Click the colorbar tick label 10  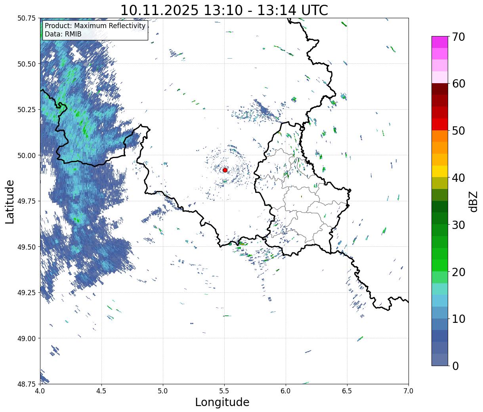pos(458,319)
